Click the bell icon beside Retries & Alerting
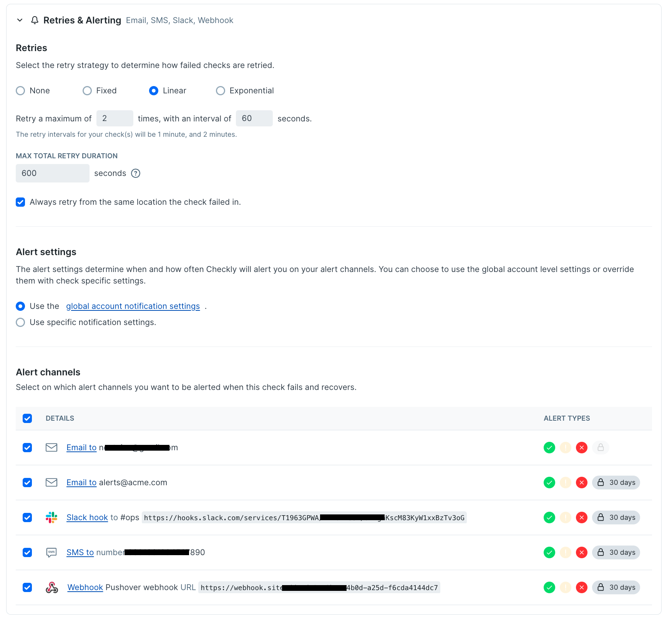Screen dimensions: 667x617 tap(35, 20)
